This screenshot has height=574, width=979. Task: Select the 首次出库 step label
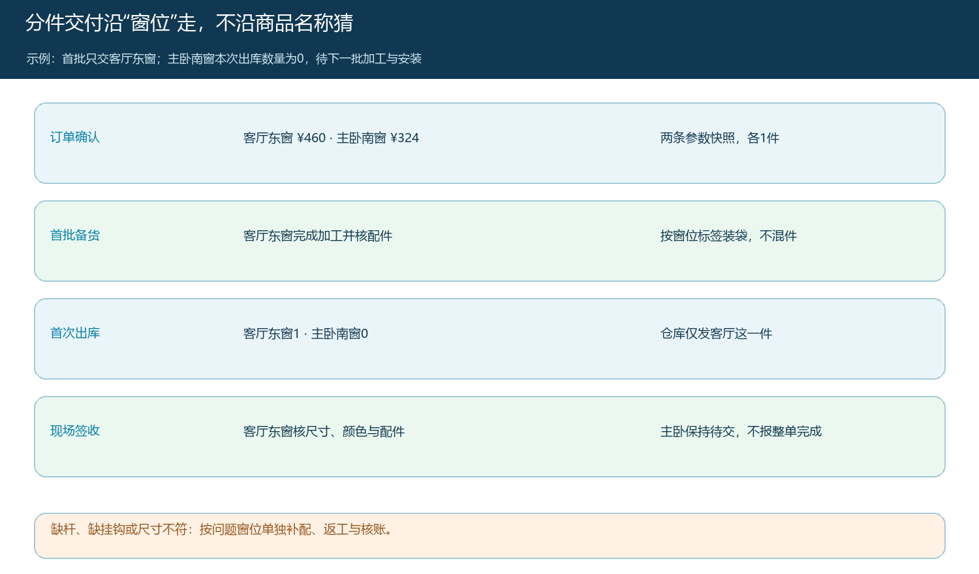tap(75, 333)
